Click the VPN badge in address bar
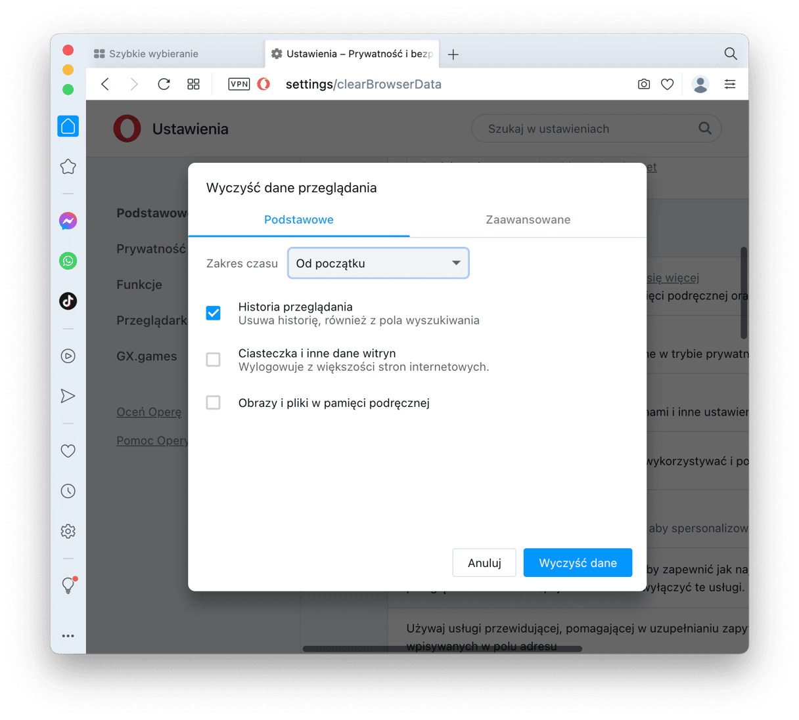 (239, 84)
